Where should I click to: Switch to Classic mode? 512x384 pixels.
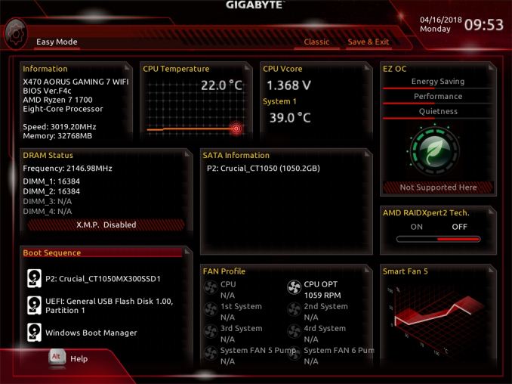(x=316, y=42)
